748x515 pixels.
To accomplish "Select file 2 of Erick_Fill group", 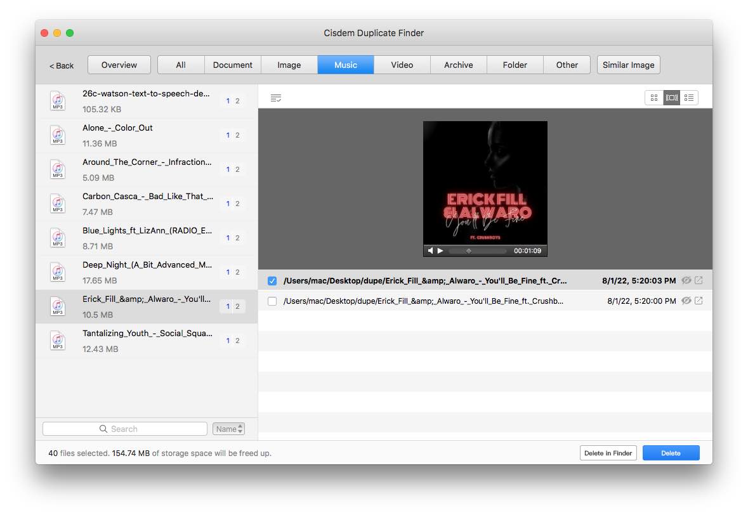I will point(237,306).
